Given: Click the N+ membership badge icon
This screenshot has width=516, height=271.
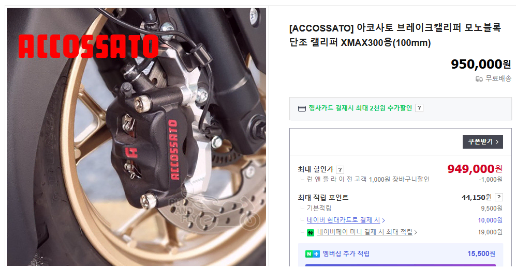Looking at the screenshot, I should click(x=312, y=254).
